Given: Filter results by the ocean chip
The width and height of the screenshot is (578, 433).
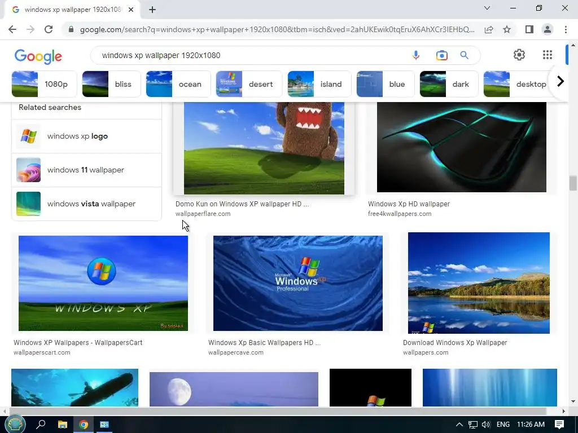Looking at the screenshot, I should pyautogui.click(x=178, y=84).
